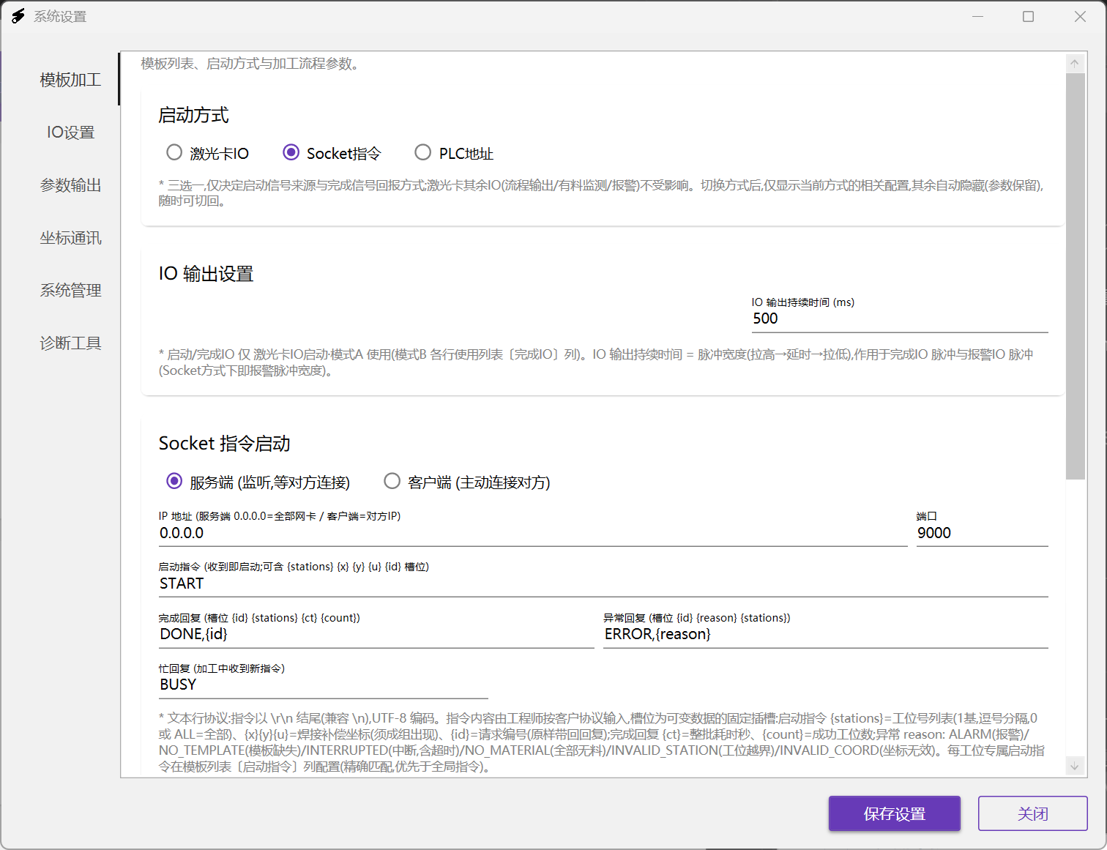This screenshot has height=850, width=1107.
Task: Open the 模板加工 settings tab
Action: click(70, 80)
